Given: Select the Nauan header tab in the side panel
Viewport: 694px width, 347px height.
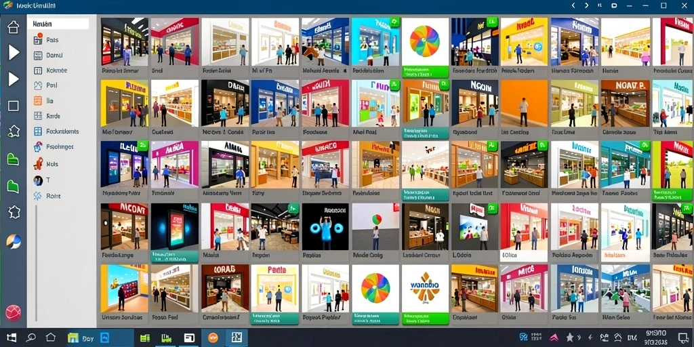Looking at the screenshot, I should [42, 24].
